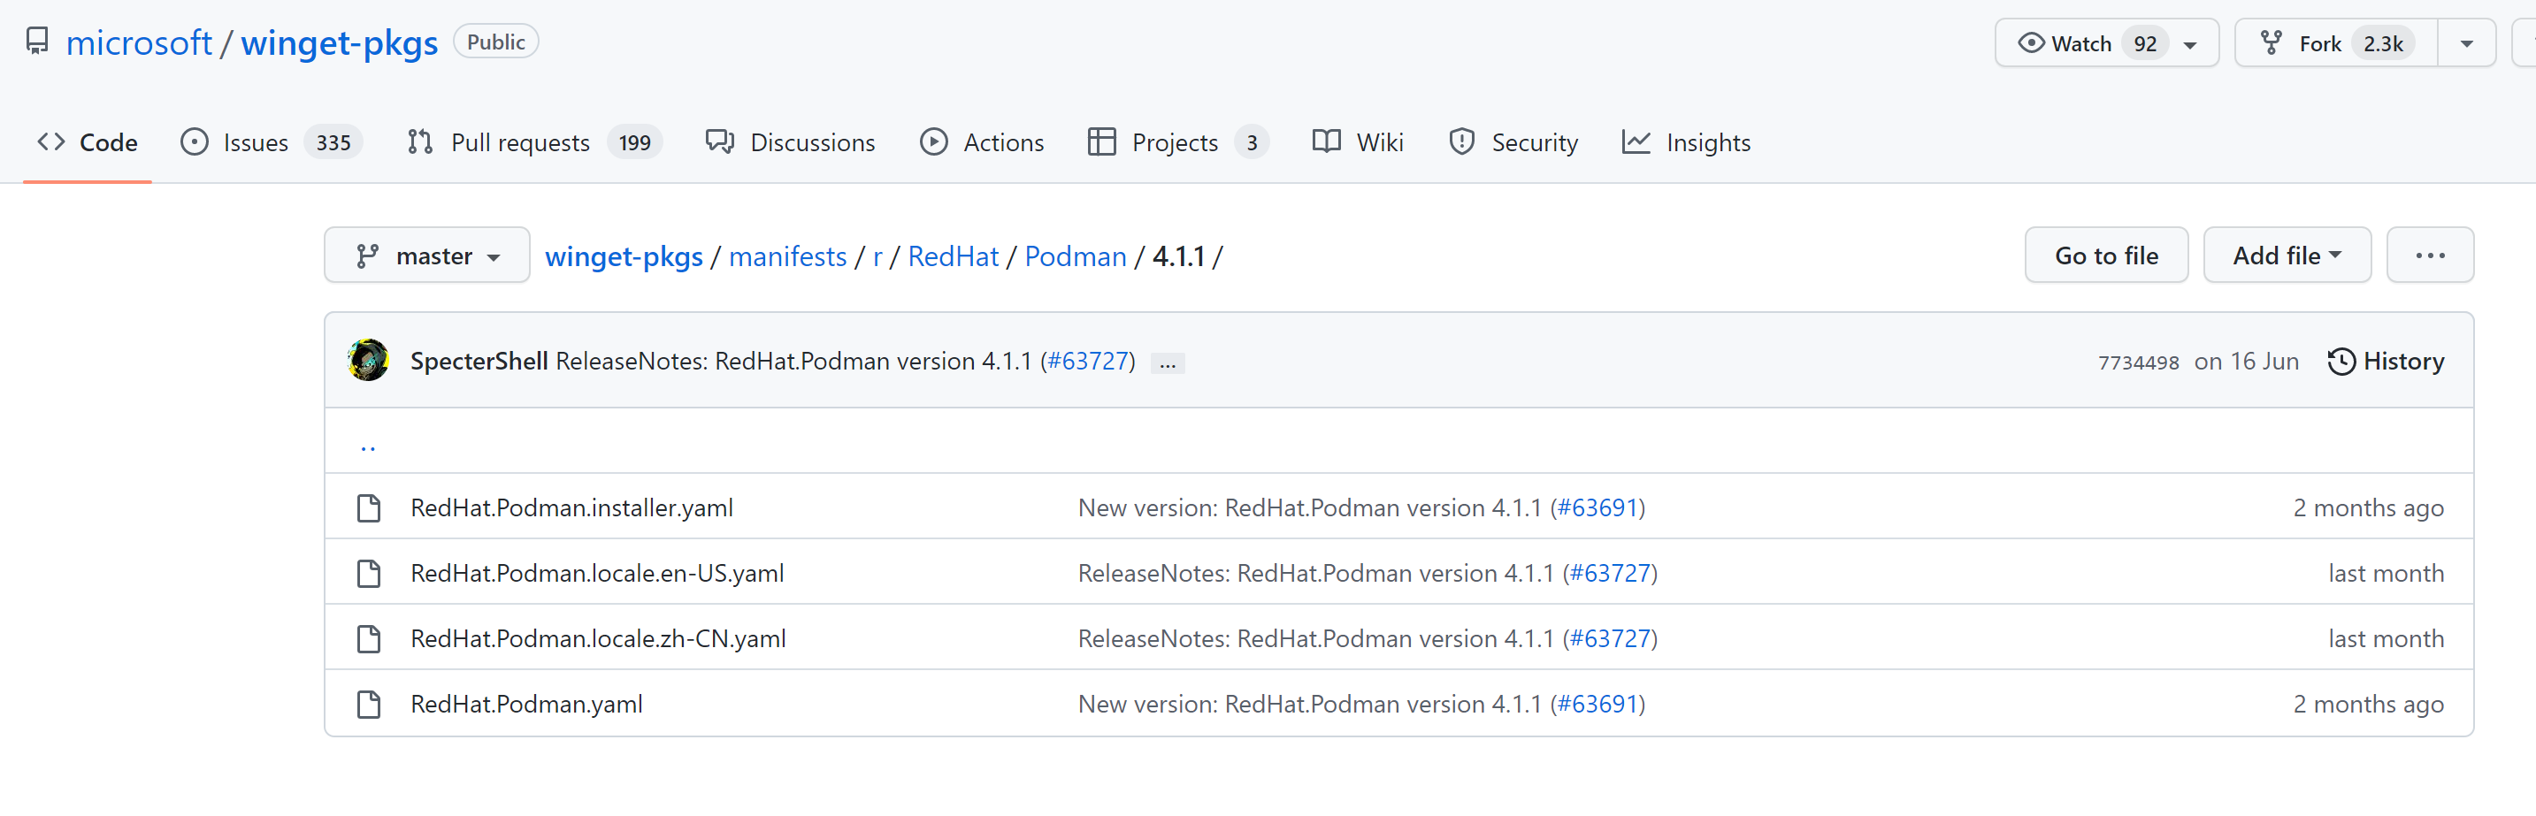Open the manifests breadcrumb folder

787,257
